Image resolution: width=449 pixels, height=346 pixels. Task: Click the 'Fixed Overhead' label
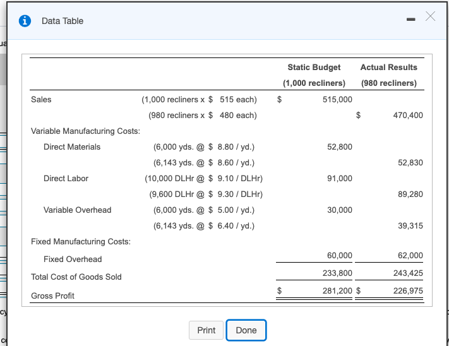pyautogui.click(x=73, y=259)
